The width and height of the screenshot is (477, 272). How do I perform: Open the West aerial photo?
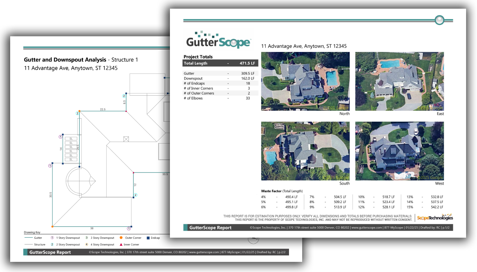click(399, 151)
